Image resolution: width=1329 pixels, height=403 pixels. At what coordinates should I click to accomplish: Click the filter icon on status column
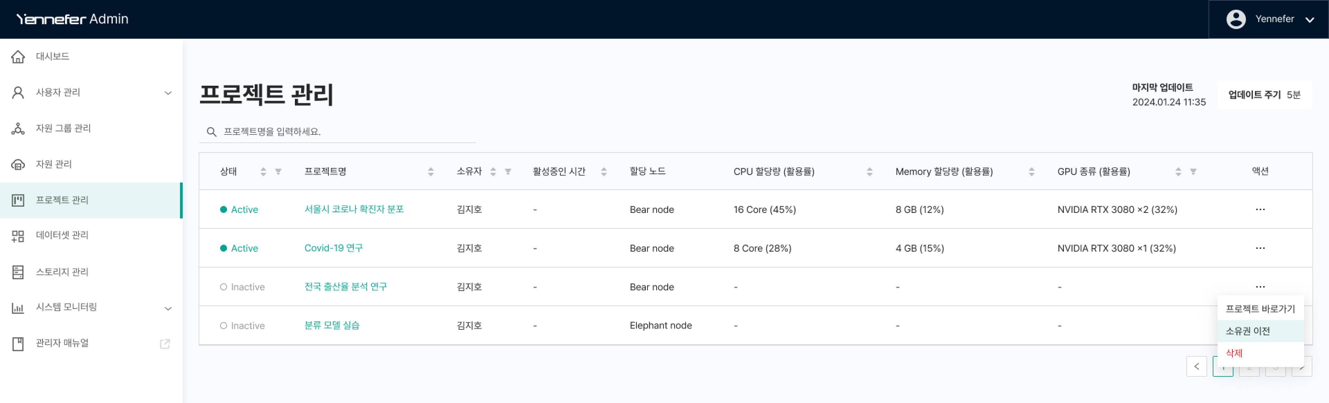[x=278, y=172]
